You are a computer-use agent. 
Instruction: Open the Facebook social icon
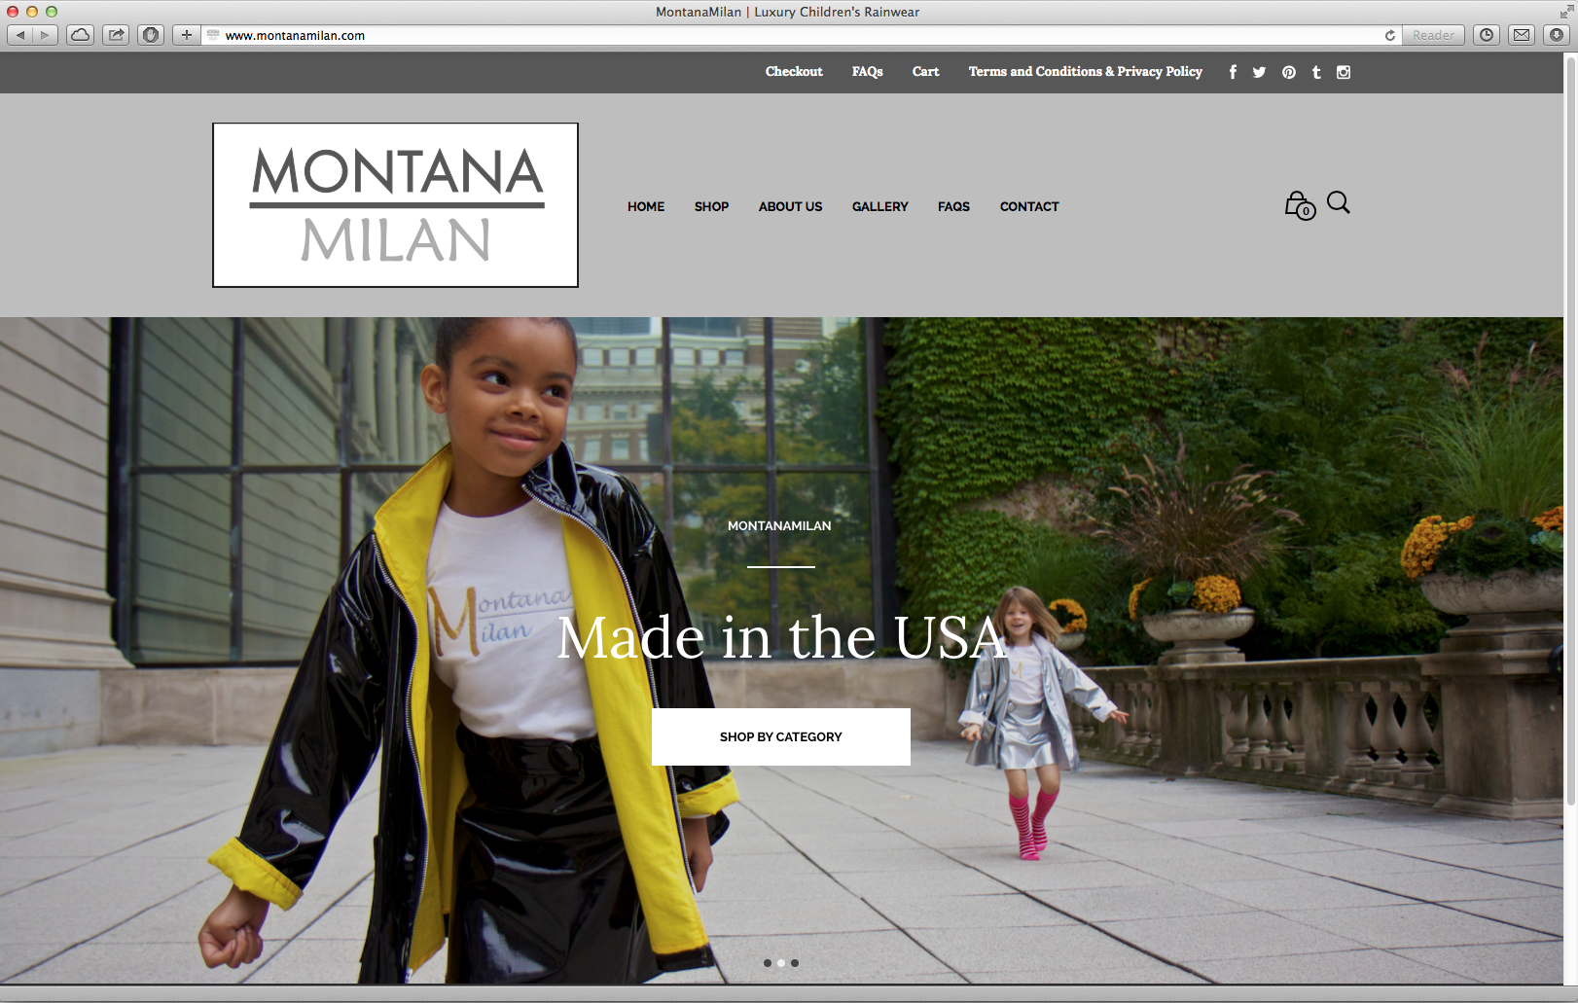(1233, 72)
